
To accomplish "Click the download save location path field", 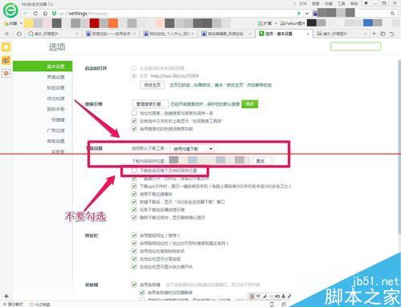I will (209, 160).
